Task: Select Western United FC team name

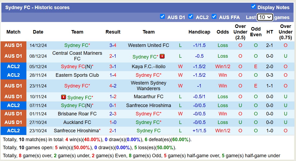Action: [x=149, y=45]
